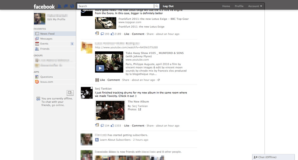The height and width of the screenshot is (160, 298).
Task: Click Learn About Subscribers link
Action: point(115,140)
